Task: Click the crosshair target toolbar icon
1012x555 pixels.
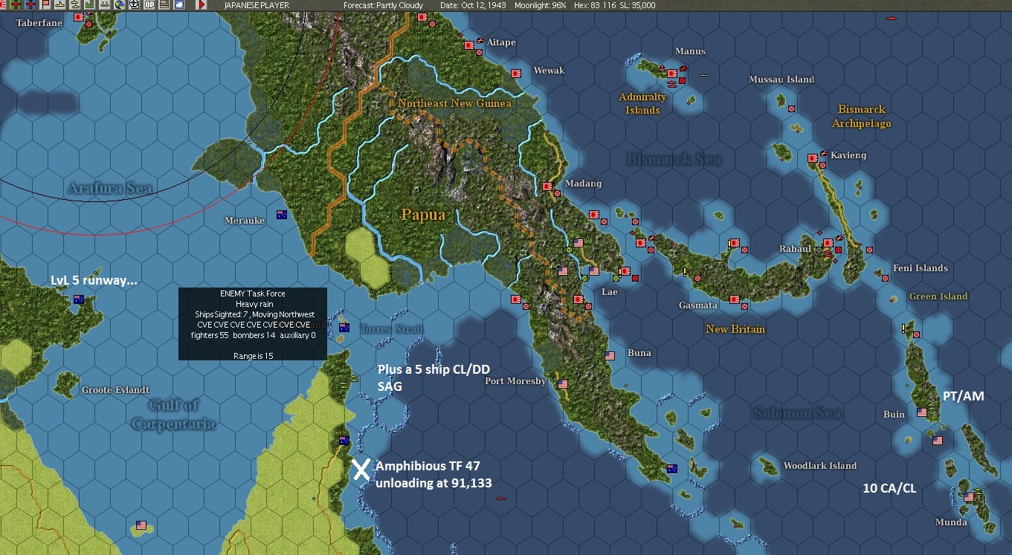Action: click(x=134, y=5)
